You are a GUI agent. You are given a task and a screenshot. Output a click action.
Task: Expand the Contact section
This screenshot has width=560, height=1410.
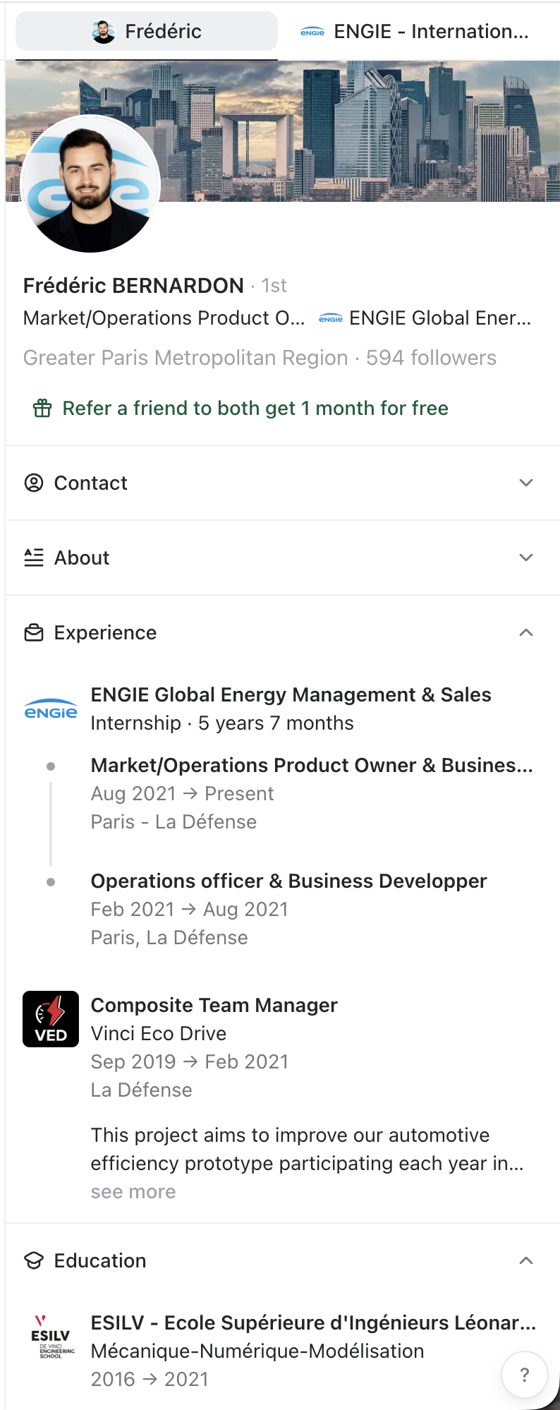[282, 483]
